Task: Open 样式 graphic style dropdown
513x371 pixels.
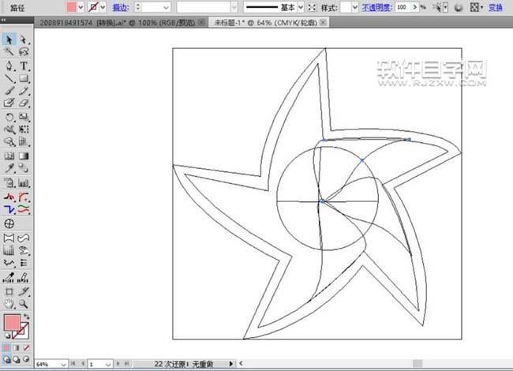Action: [354, 7]
